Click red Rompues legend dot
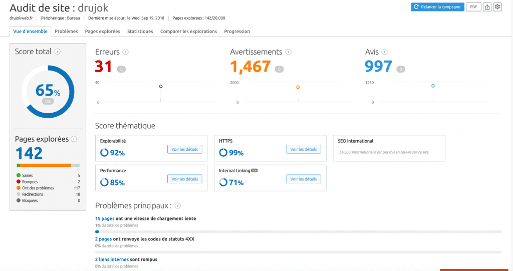 click(x=19, y=182)
